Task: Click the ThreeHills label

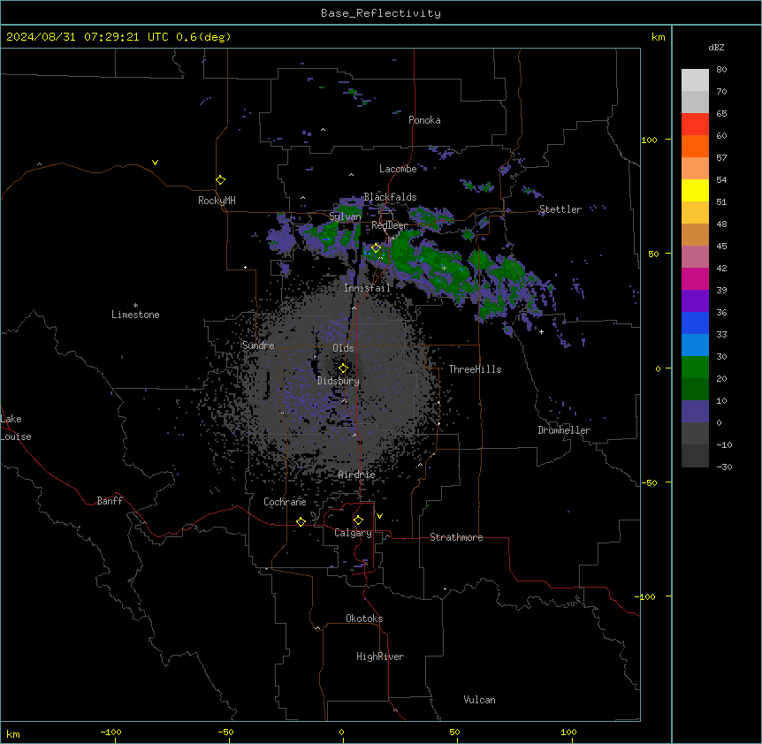Action: coord(475,369)
